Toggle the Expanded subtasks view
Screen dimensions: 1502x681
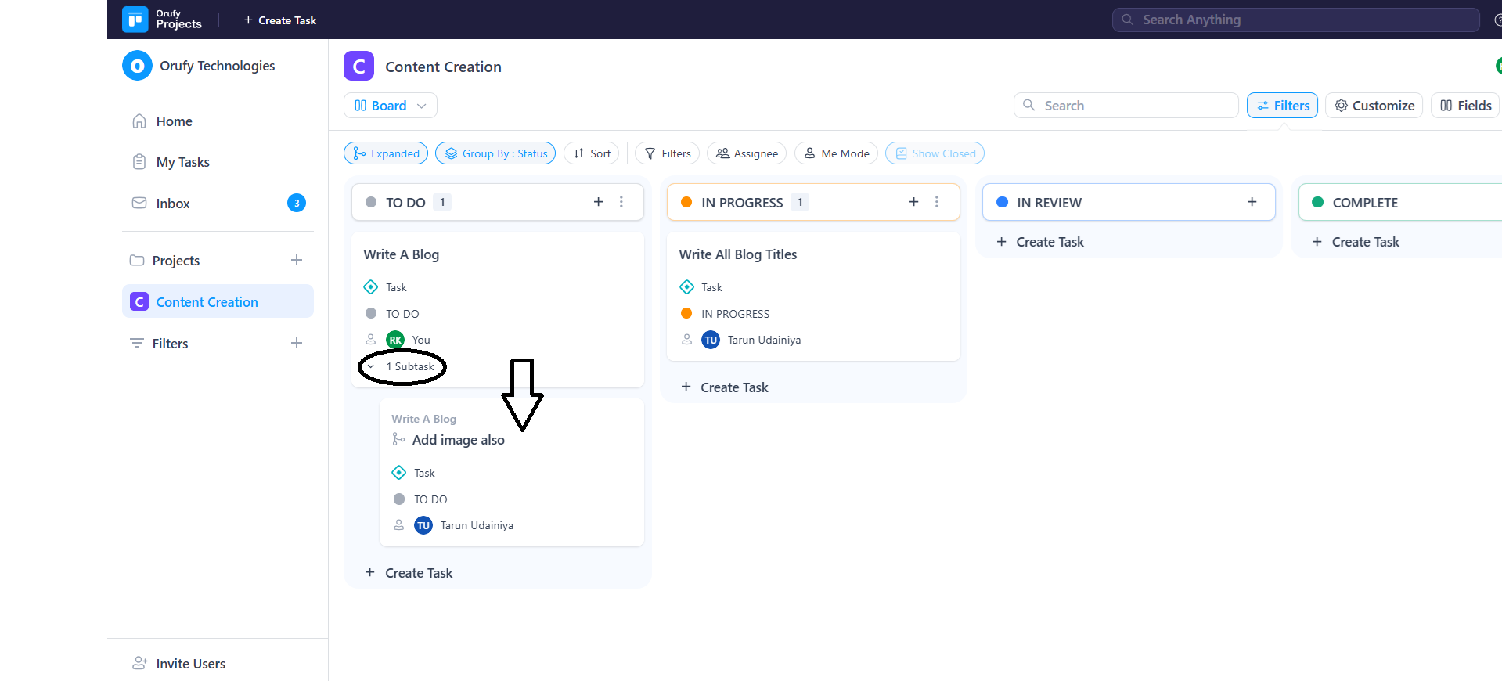pos(386,153)
